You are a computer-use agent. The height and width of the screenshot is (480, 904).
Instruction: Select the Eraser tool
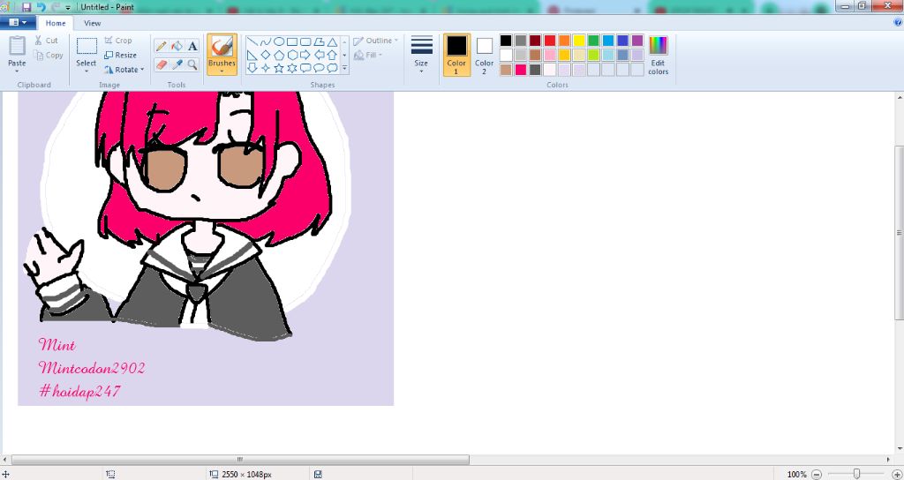click(x=162, y=64)
